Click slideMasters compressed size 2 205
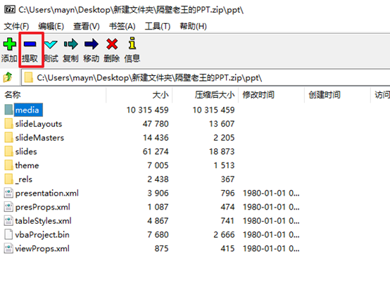 point(224,138)
